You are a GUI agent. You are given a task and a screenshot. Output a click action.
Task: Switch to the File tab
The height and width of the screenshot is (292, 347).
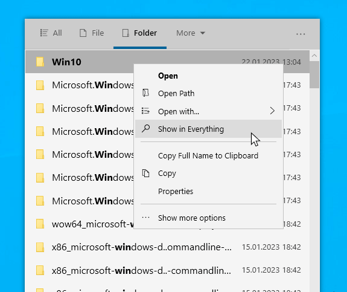(x=92, y=33)
